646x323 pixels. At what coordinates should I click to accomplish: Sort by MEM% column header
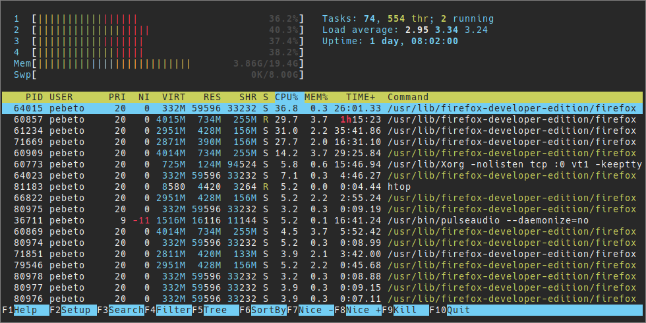[316, 98]
